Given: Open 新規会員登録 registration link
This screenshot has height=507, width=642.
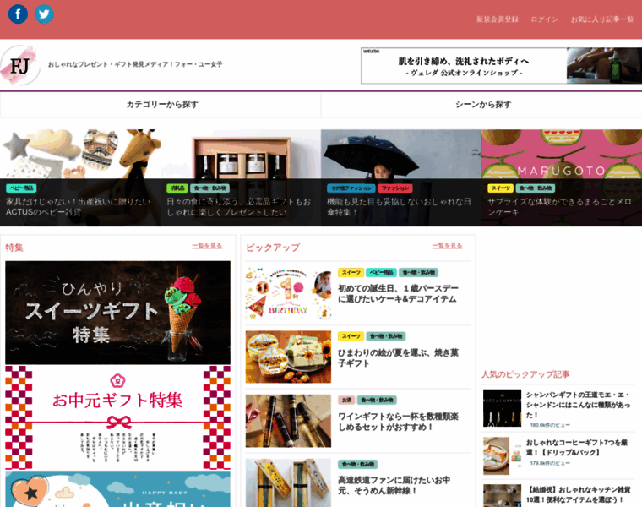Looking at the screenshot, I should pos(497,19).
